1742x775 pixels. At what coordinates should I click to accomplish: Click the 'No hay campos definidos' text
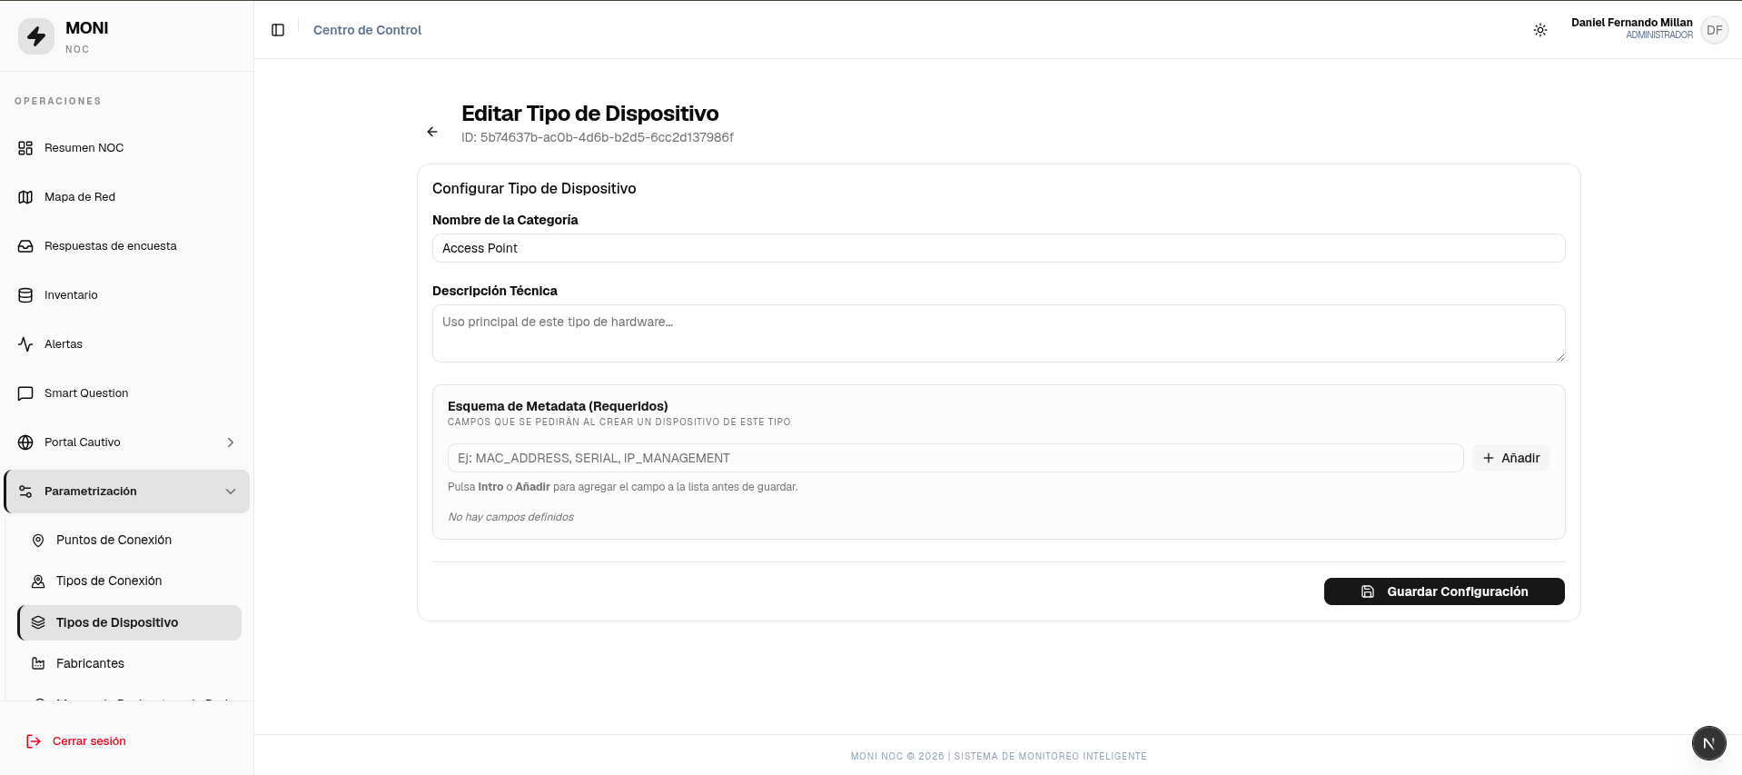click(x=510, y=517)
